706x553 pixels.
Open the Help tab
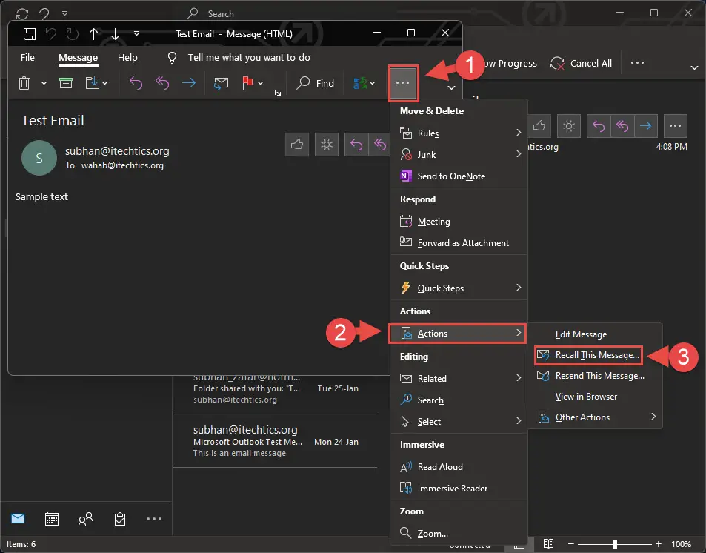point(127,58)
